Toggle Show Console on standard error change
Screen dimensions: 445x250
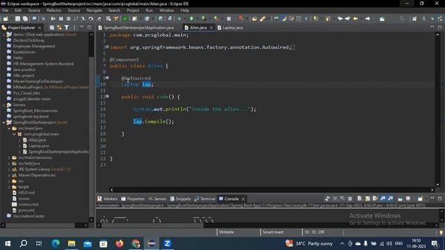coord(391,199)
